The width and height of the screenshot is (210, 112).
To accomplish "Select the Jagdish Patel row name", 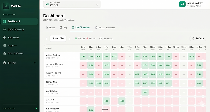I will click(53, 91).
